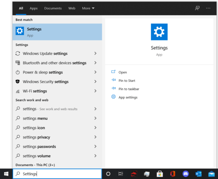
Task: Open the feedback icon in search header
Action: coord(197,8)
